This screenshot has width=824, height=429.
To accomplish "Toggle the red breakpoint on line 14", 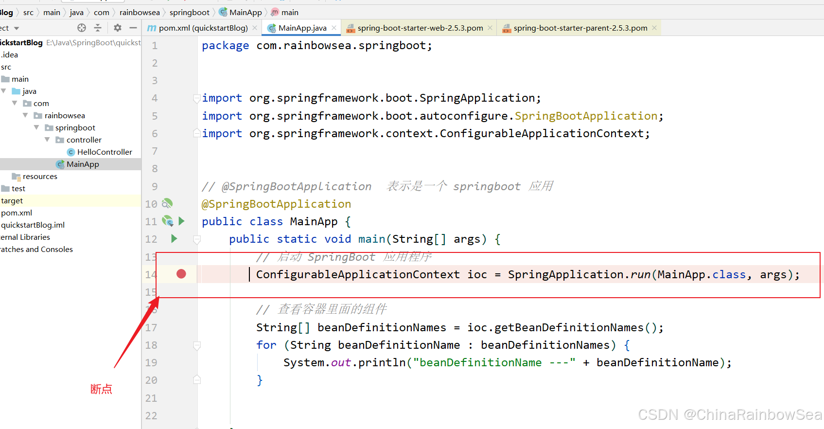I will tap(181, 274).
